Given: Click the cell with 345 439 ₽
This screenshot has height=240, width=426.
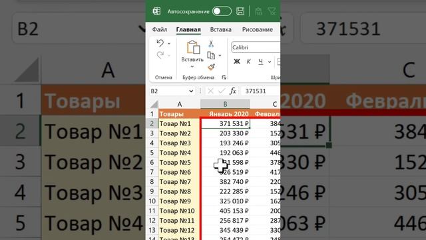Looking at the screenshot, I should (225, 230).
